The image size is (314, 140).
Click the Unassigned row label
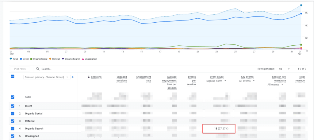pos(32,136)
